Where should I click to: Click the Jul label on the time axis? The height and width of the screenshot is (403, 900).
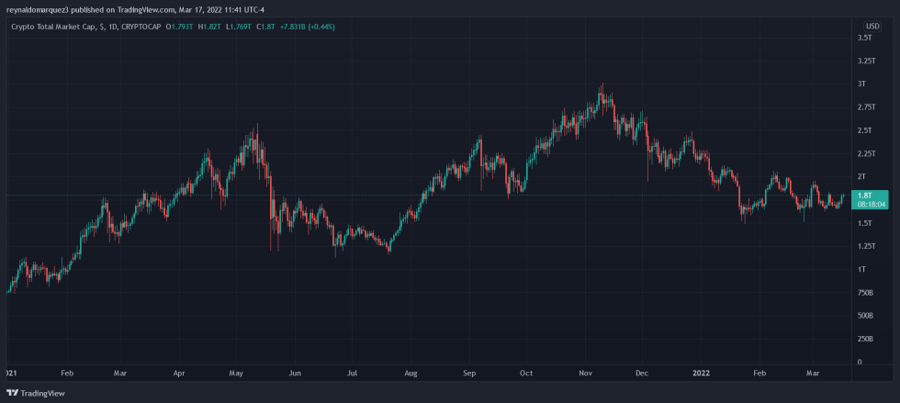[x=352, y=375]
